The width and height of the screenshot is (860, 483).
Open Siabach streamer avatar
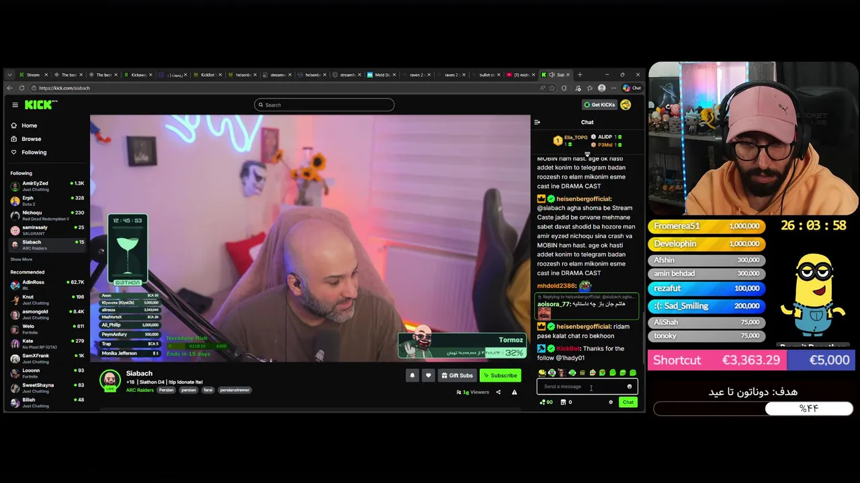click(x=110, y=380)
